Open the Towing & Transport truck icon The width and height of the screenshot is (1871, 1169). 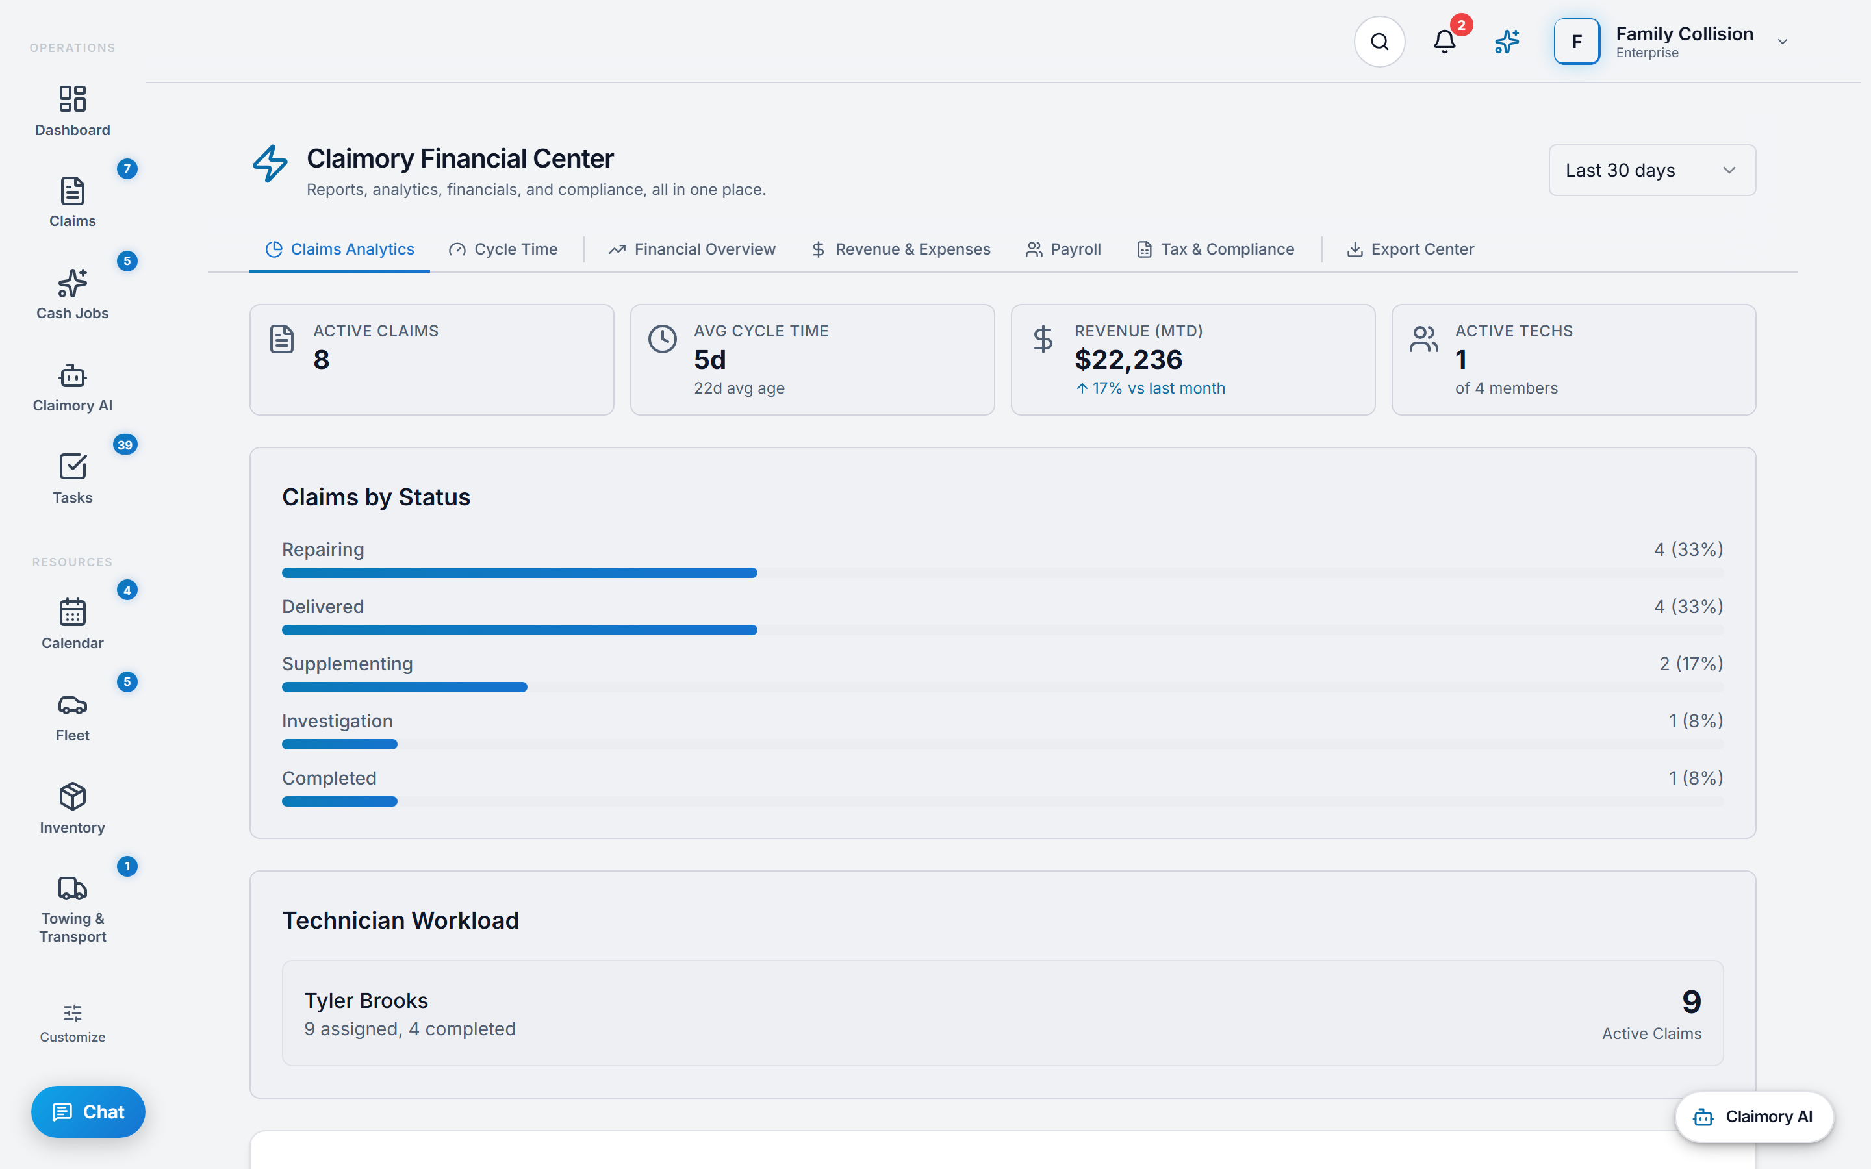pyautogui.click(x=73, y=888)
